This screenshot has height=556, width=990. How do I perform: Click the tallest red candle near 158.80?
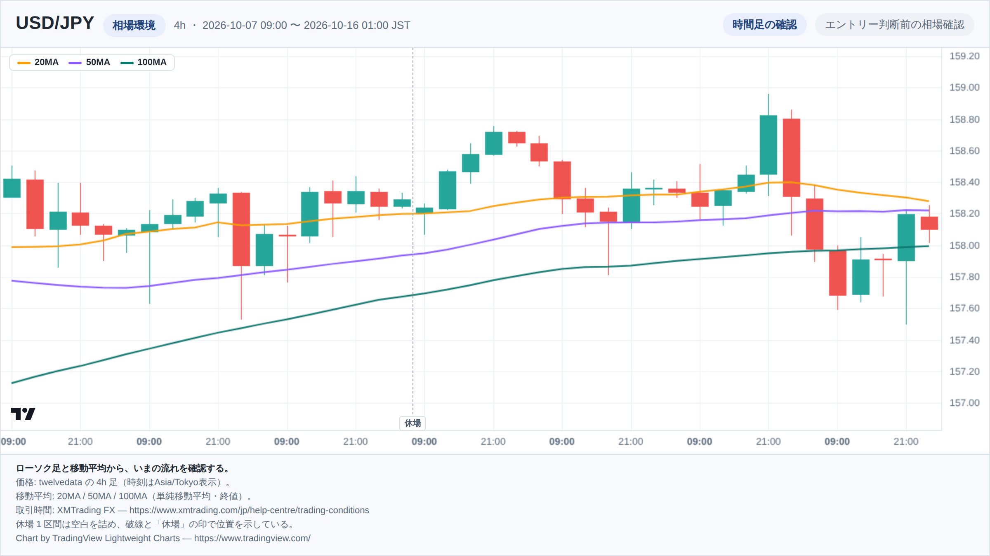[x=792, y=157]
